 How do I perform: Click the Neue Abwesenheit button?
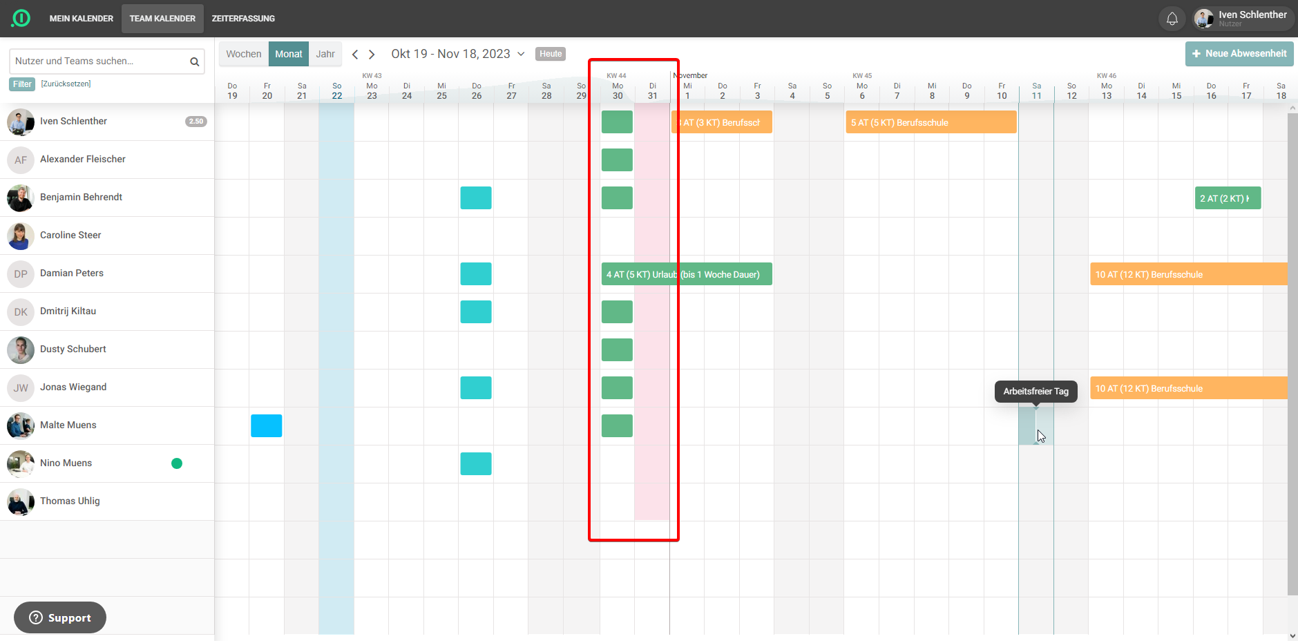(x=1239, y=54)
